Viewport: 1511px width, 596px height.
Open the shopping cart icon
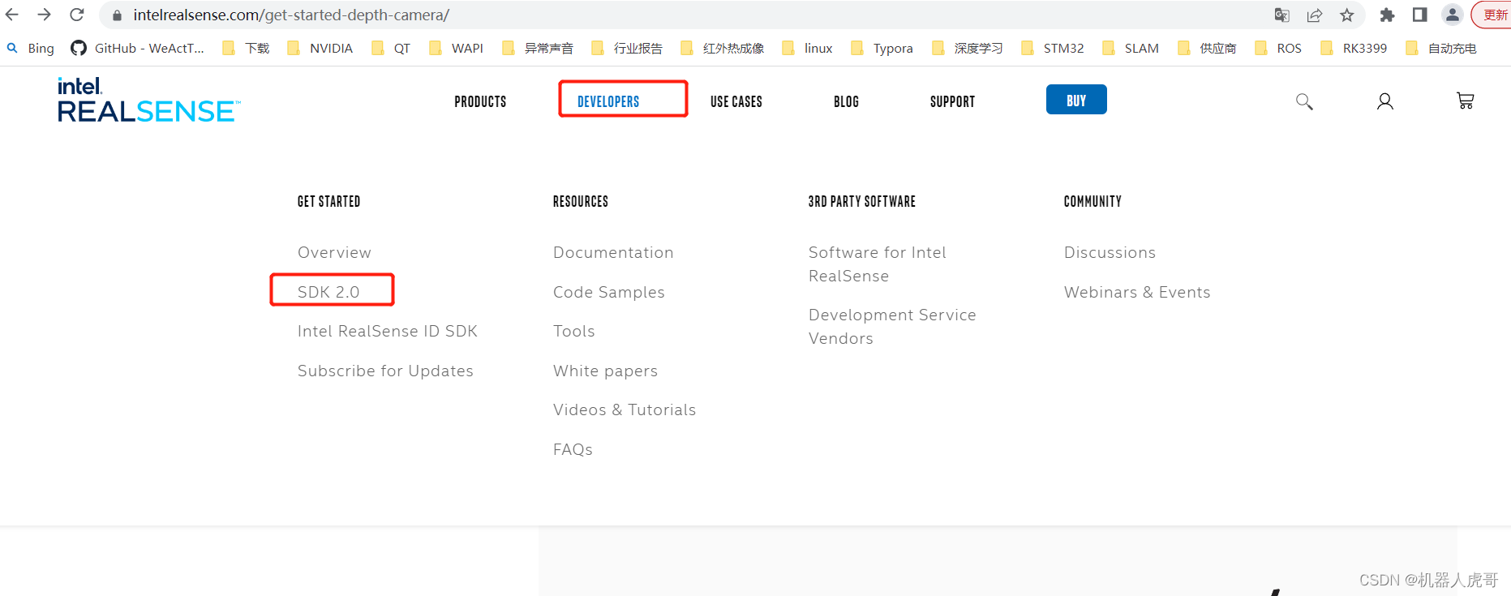pyautogui.click(x=1466, y=101)
